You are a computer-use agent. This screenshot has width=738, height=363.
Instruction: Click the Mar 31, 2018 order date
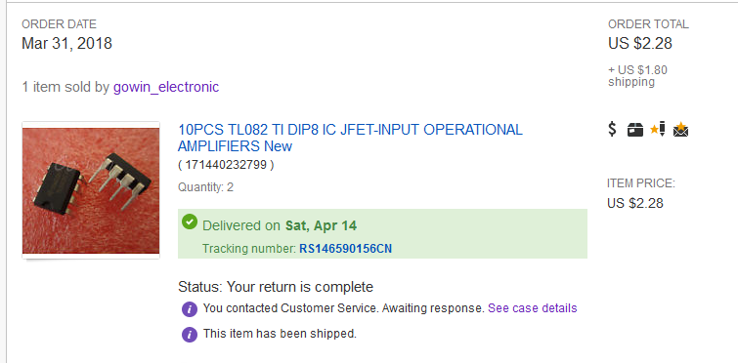66,43
